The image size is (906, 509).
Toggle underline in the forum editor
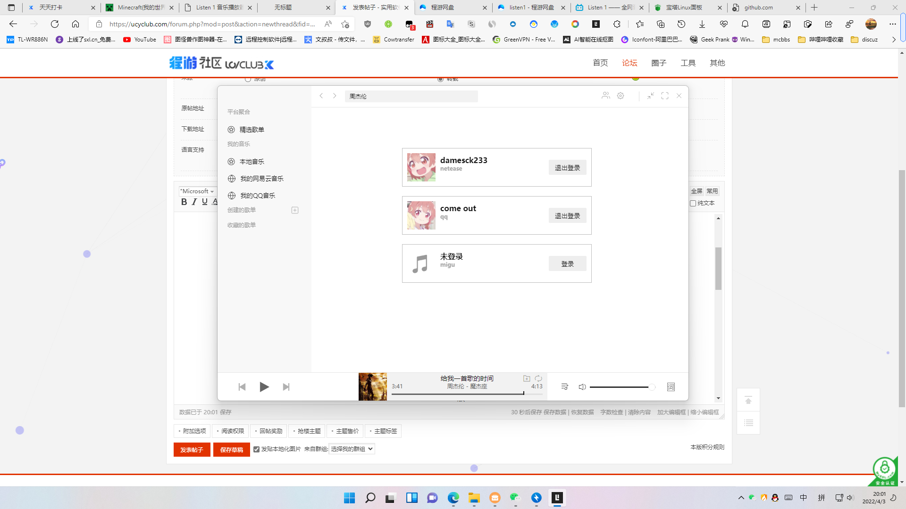[205, 202]
